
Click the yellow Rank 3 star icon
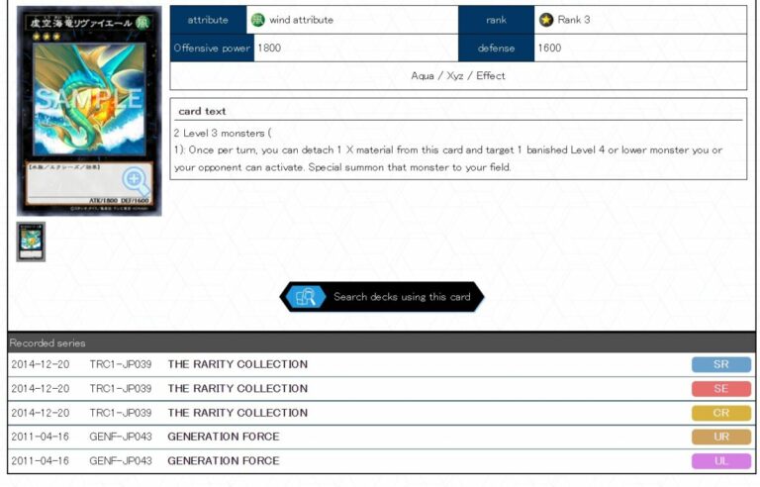pyautogui.click(x=546, y=20)
